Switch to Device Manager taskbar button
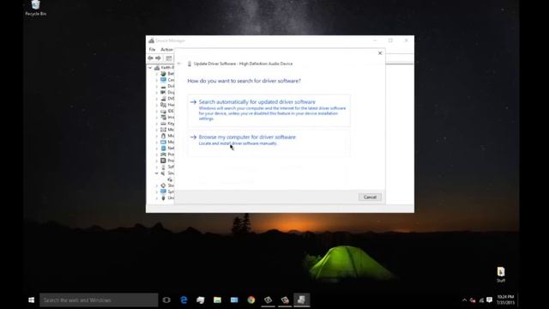Viewport: 549px width, 309px height. (x=301, y=300)
